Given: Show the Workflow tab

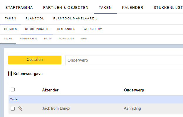Looking at the screenshot, I should pos(93,29).
